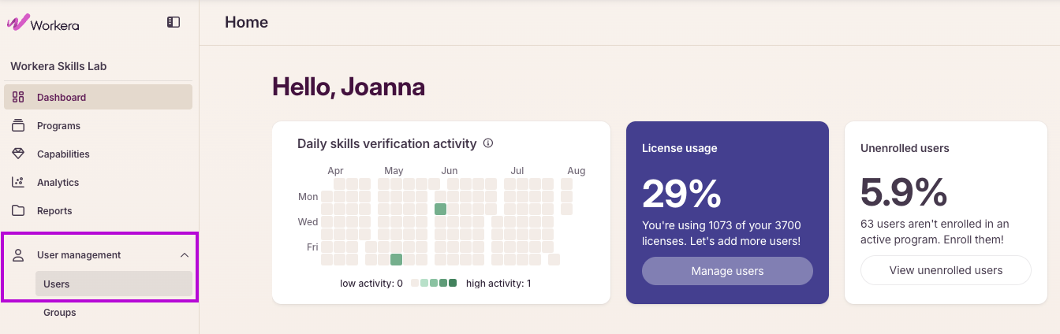This screenshot has width=1060, height=334.
Task: Select the green May Friday activity square
Action: point(397,259)
